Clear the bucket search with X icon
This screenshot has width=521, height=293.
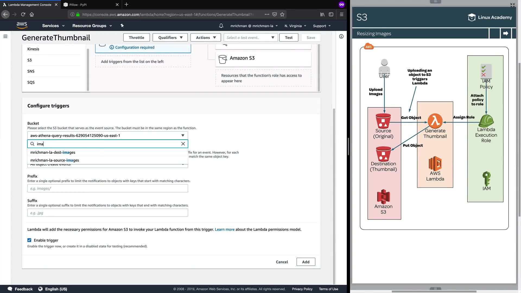pos(183,144)
